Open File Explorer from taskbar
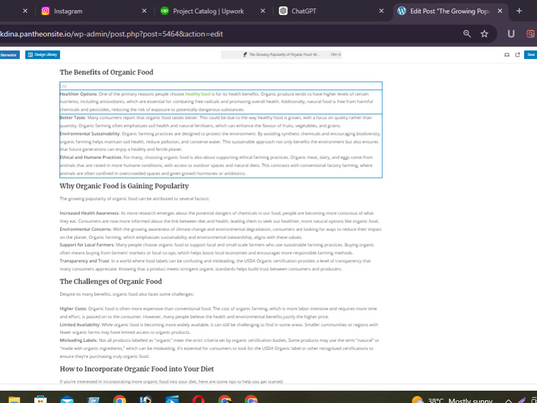 click(14, 400)
